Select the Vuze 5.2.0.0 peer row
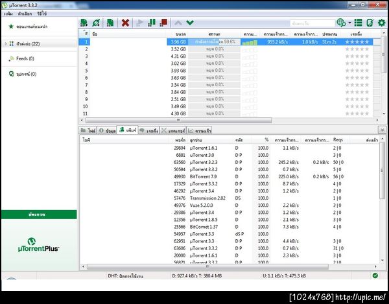 [x=230, y=205]
